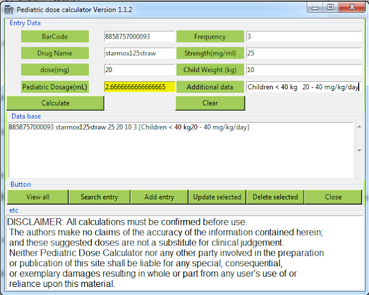The image size is (369, 295).
Task: Minimize the Pediatric dose calculator window
Action: pos(315,7)
